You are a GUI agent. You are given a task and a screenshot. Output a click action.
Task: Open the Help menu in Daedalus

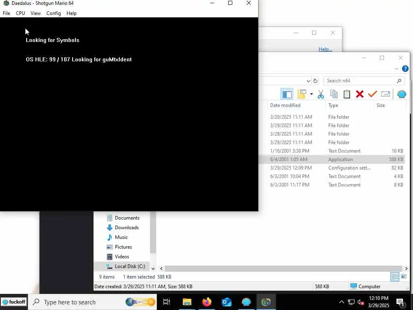tap(71, 13)
